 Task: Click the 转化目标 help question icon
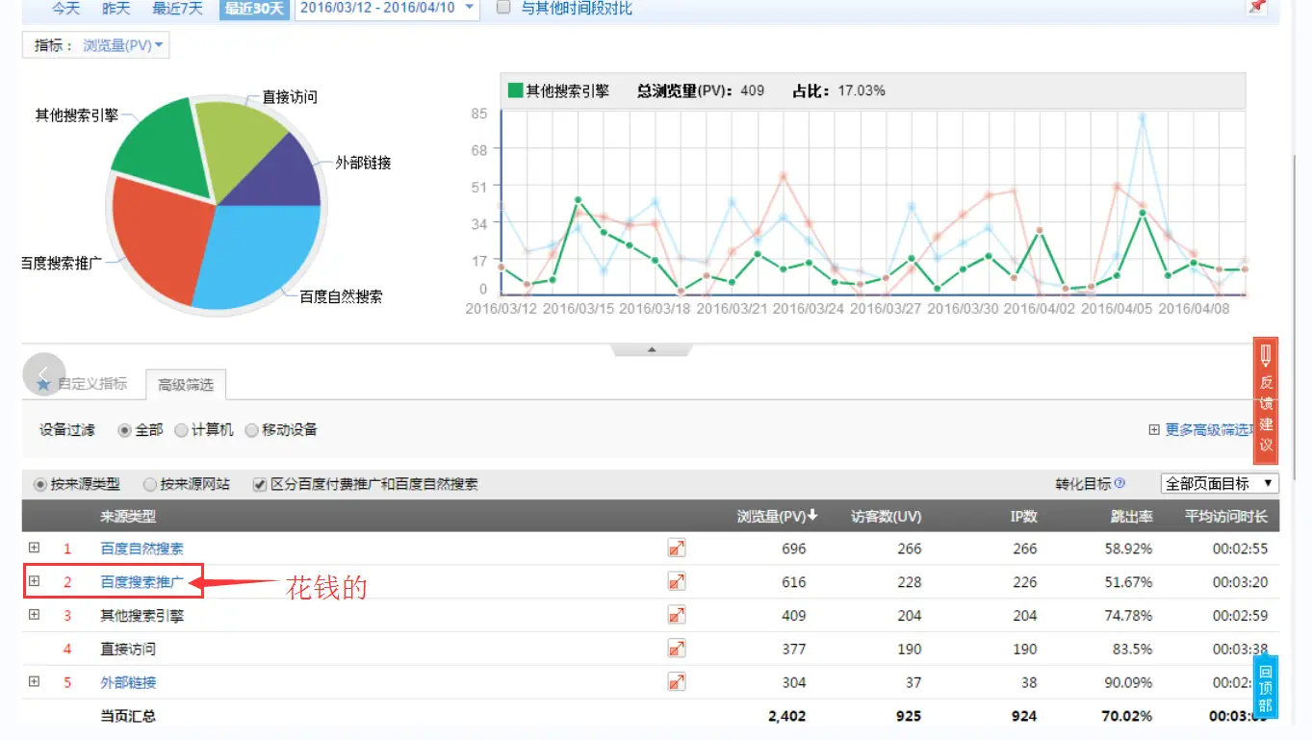(1119, 484)
